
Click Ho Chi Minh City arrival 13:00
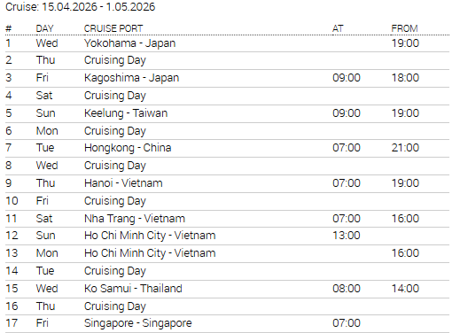click(347, 236)
